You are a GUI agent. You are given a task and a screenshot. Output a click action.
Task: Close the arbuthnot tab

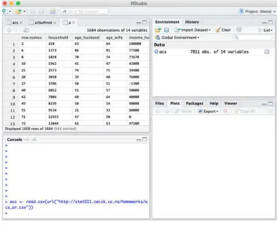[55, 23]
